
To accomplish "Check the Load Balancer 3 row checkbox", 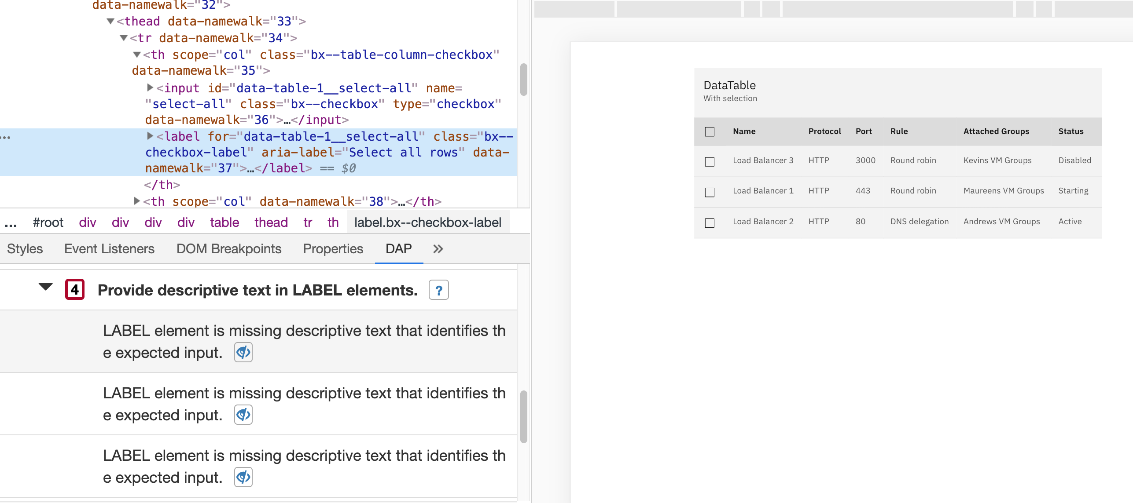I will tap(710, 161).
